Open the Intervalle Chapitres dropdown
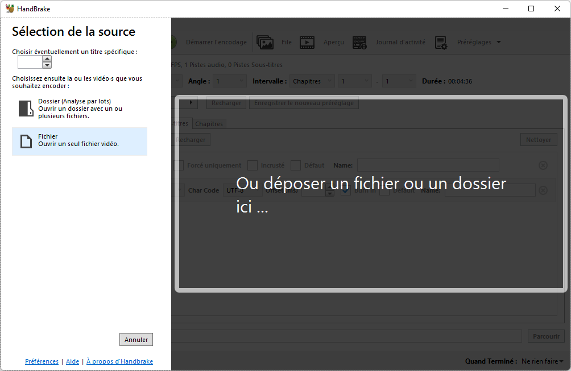The height and width of the screenshot is (371, 571). pyautogui.click(x=312, y=81)
